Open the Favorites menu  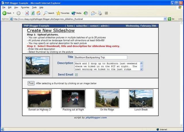(x=25, y=7)
